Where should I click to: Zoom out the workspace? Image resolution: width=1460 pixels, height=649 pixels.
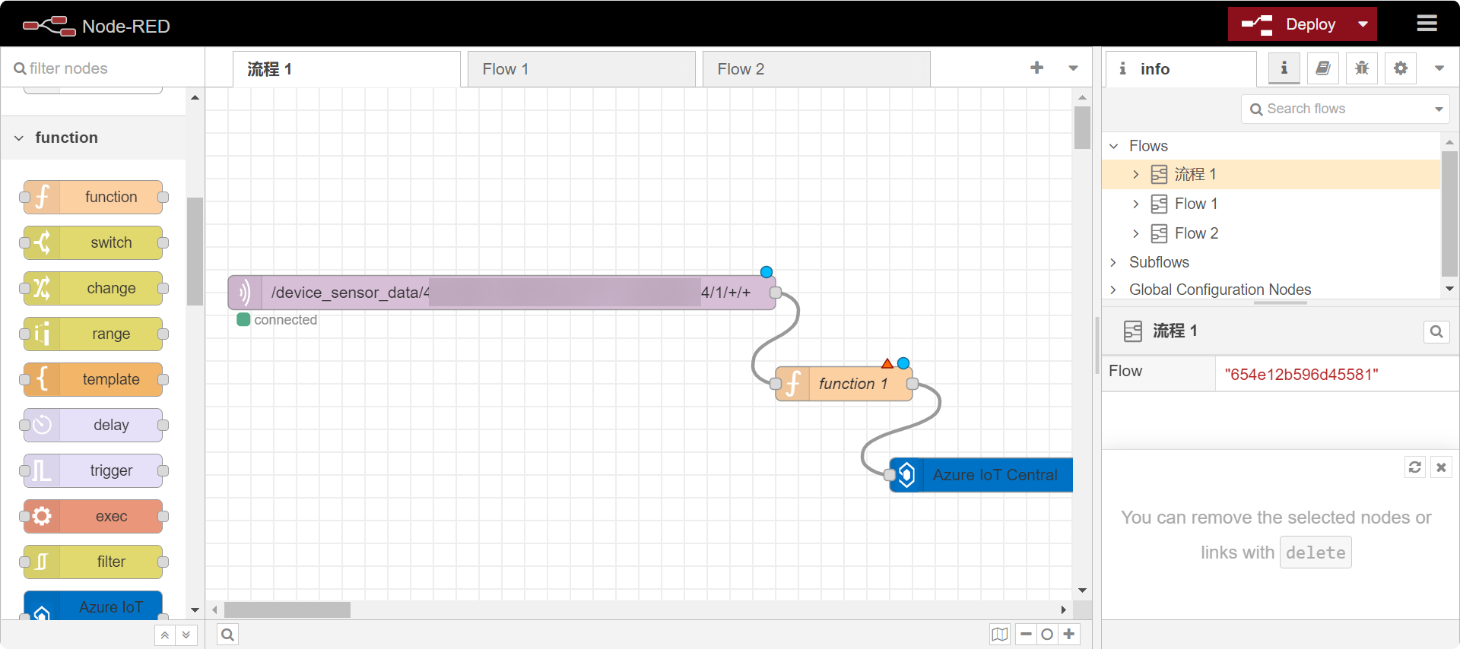coord(1026,635)
